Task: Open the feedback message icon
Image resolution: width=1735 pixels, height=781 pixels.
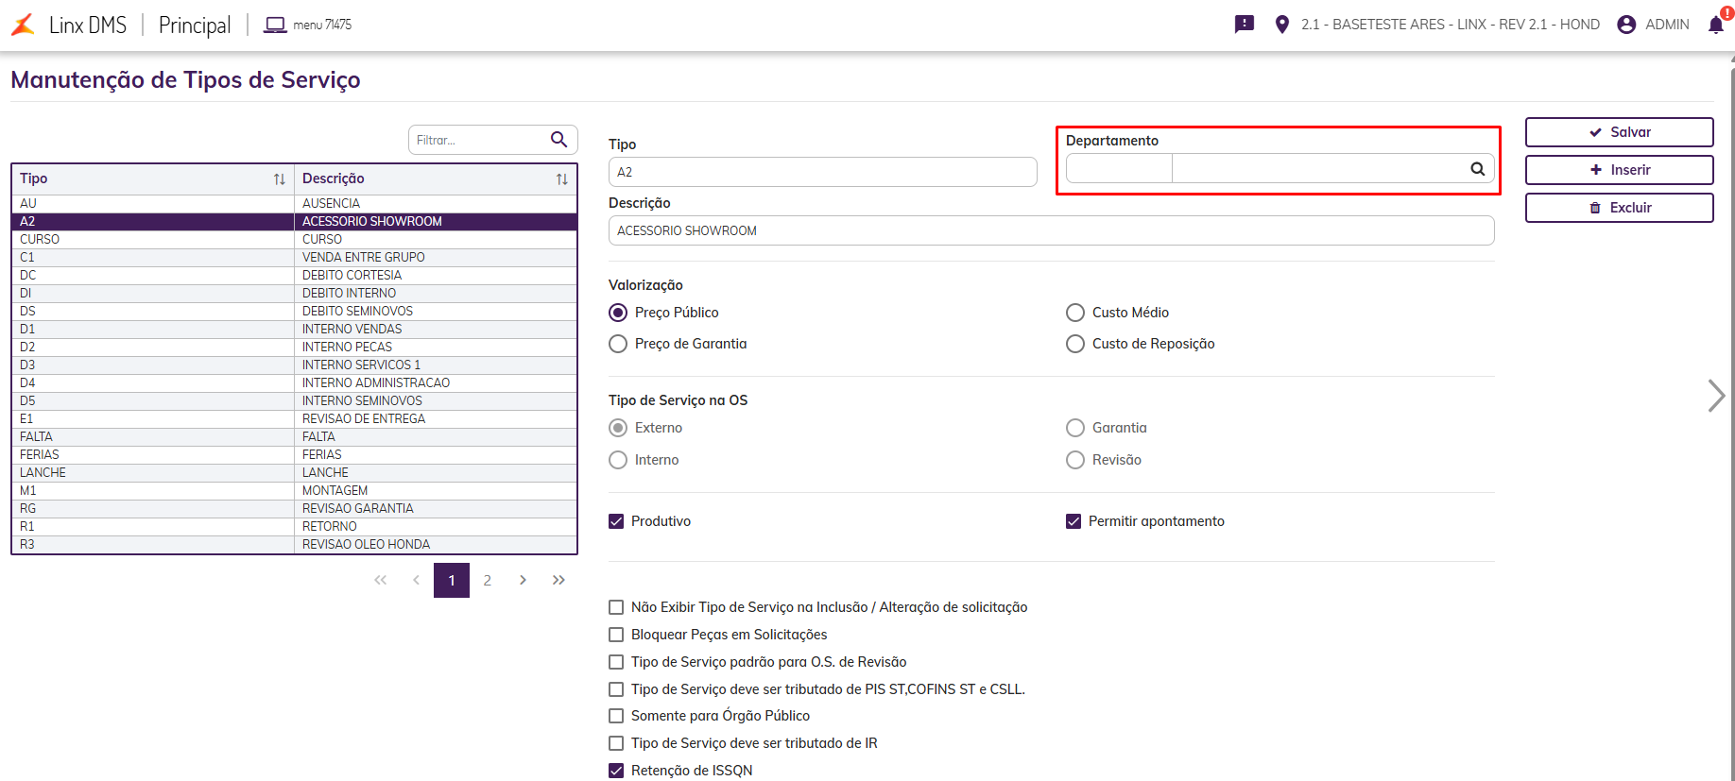Action: 1245,25
